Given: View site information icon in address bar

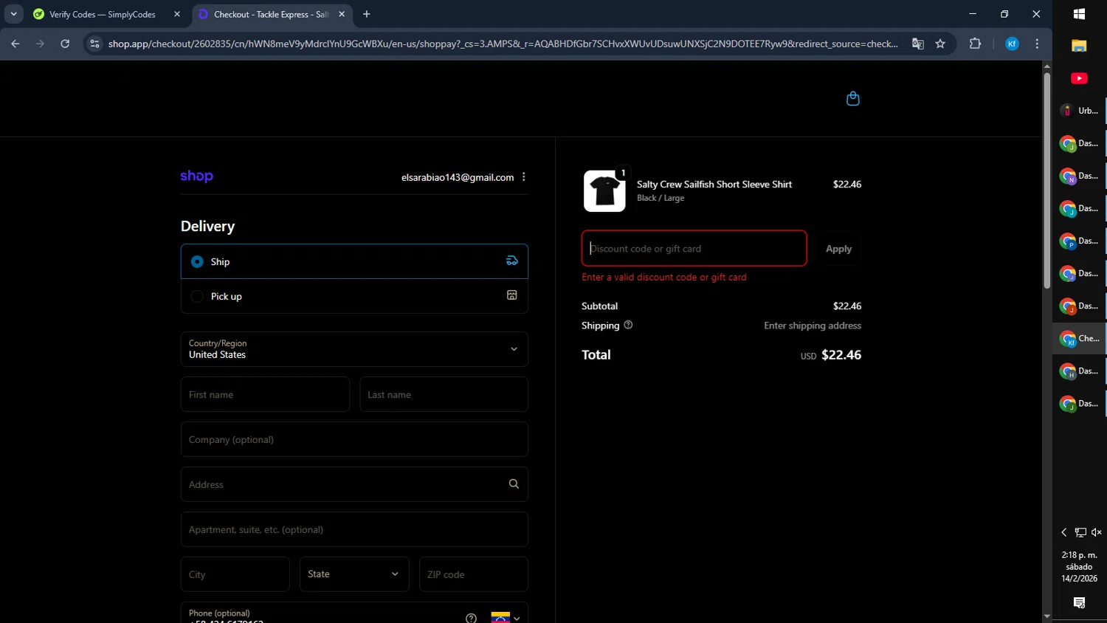Looking at the screenshot, I should [94, 44].
